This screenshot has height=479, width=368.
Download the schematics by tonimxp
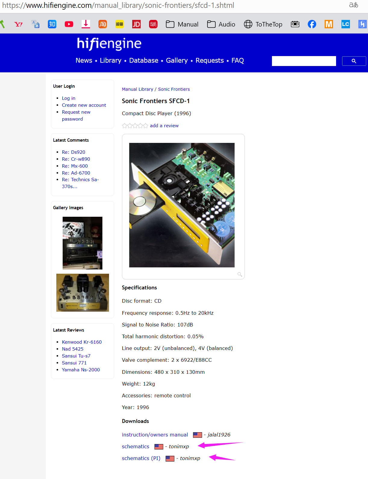pos(136,446)
